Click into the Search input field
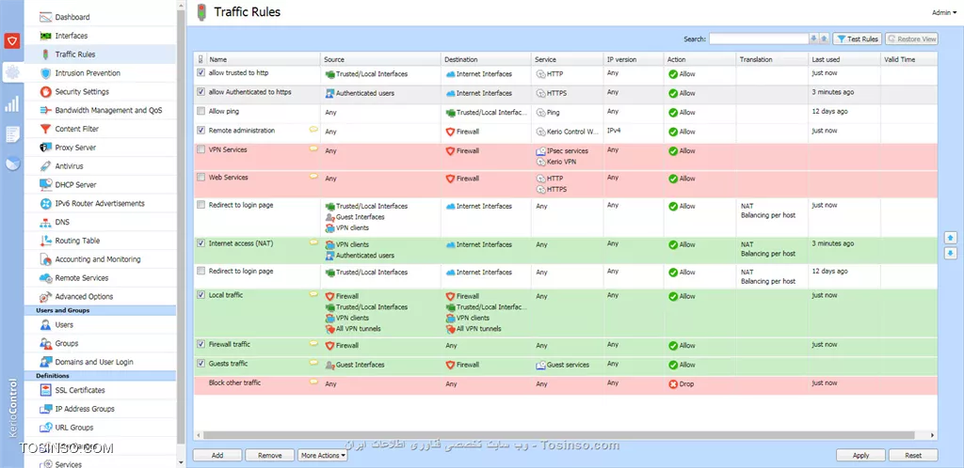 click(758, 39)
